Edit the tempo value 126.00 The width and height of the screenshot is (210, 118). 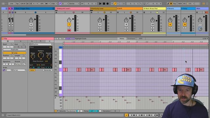[x=23, y=4]
